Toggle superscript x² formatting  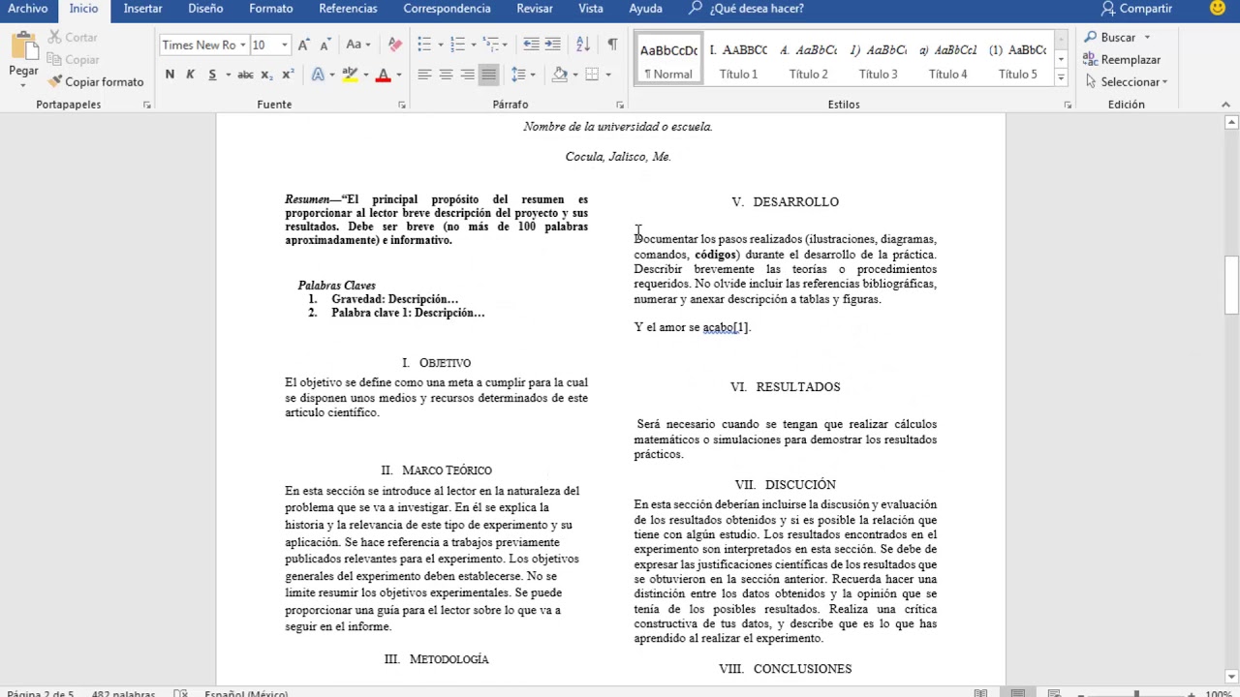pos(288,75)
